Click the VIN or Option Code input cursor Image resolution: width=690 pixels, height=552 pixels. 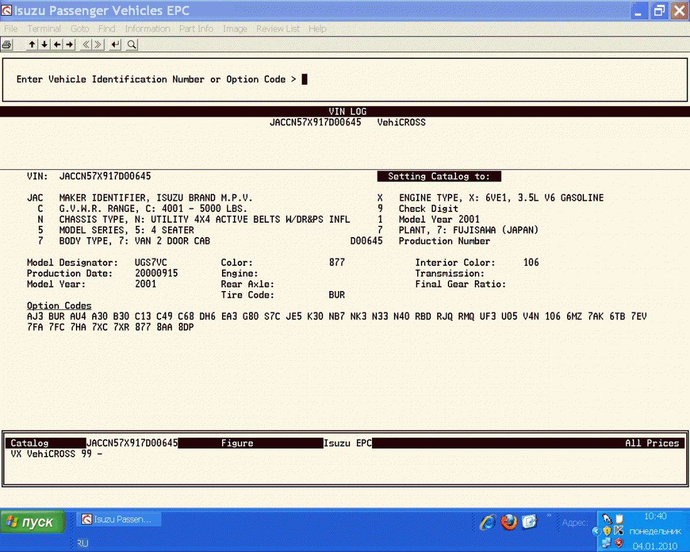(304, 79)
